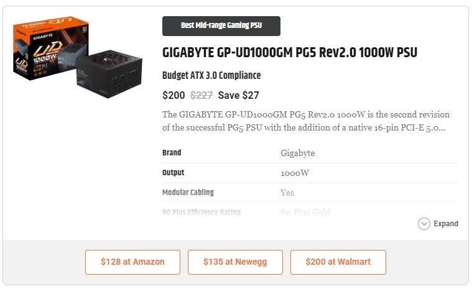The image size is (472, 289).
Task: Expand the specs via the Expand label
Action: coord(446,224)
